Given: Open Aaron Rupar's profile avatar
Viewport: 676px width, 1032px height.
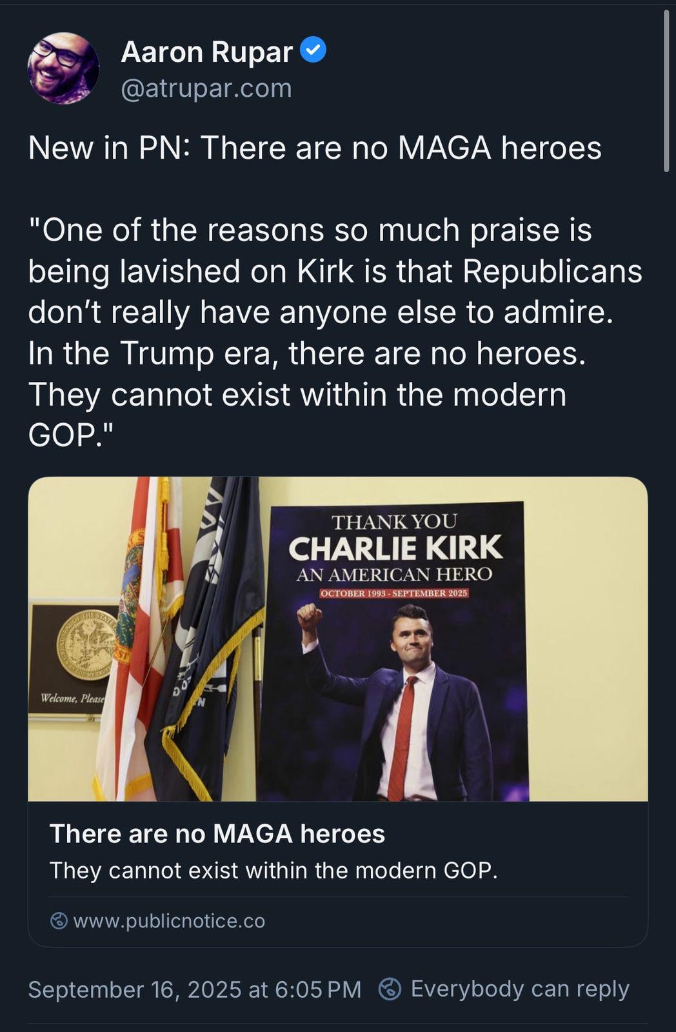Looking at the screenshot, I should point(63,68).
